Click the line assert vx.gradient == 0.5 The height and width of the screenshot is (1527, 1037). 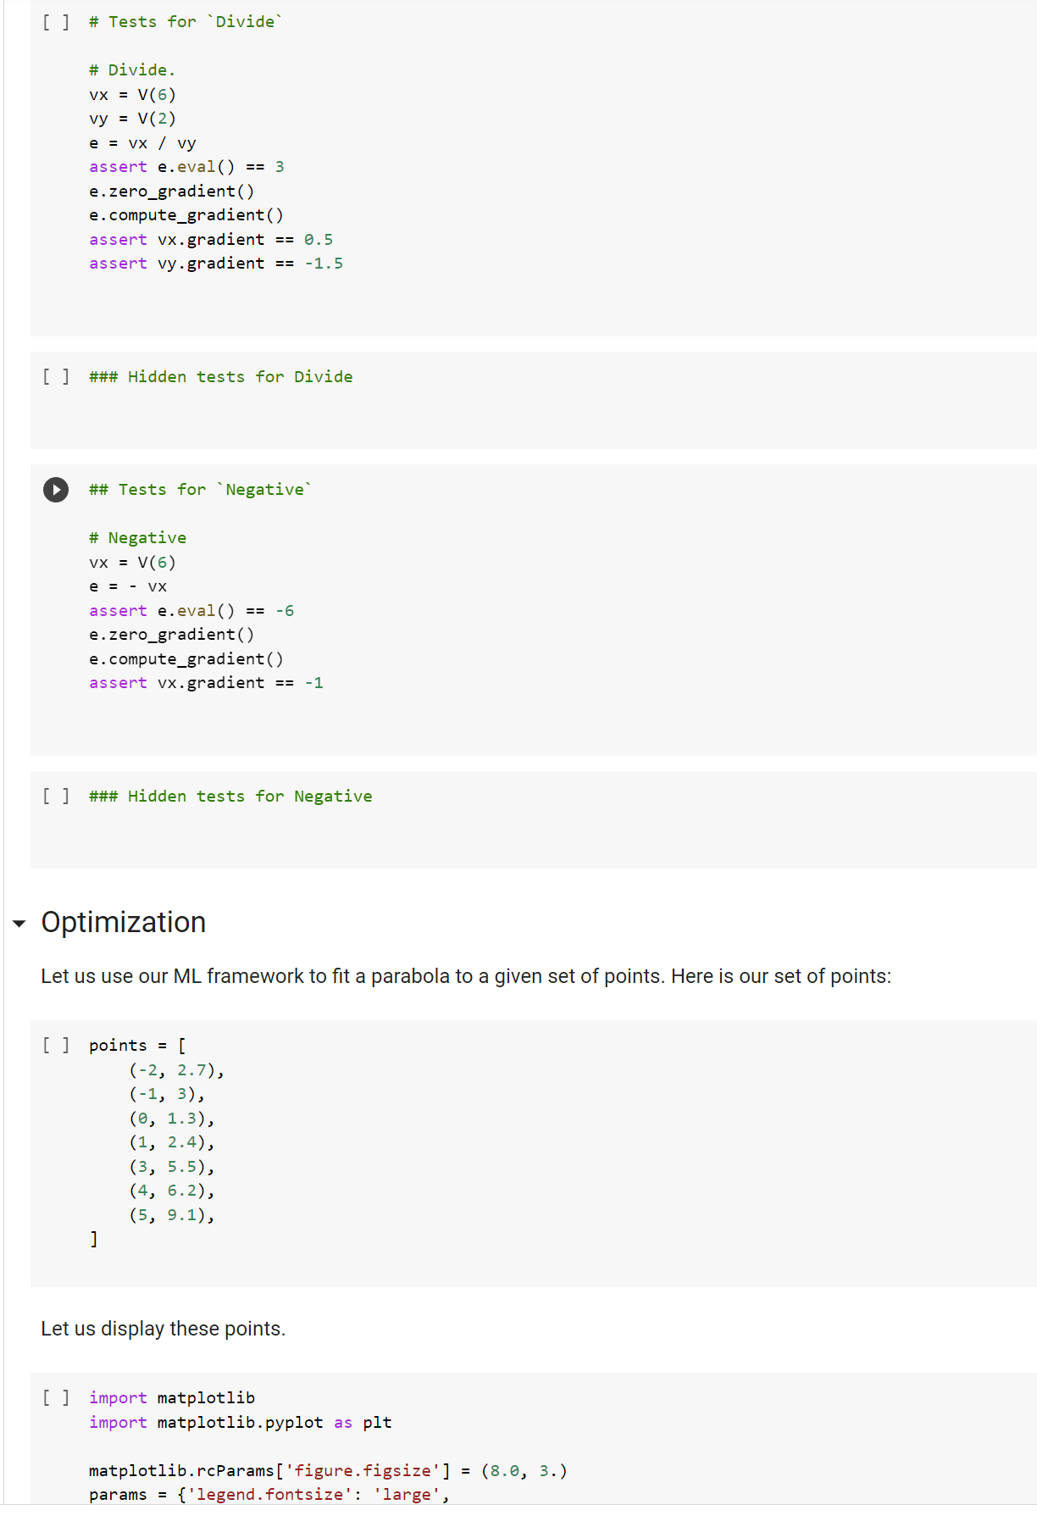211,240
